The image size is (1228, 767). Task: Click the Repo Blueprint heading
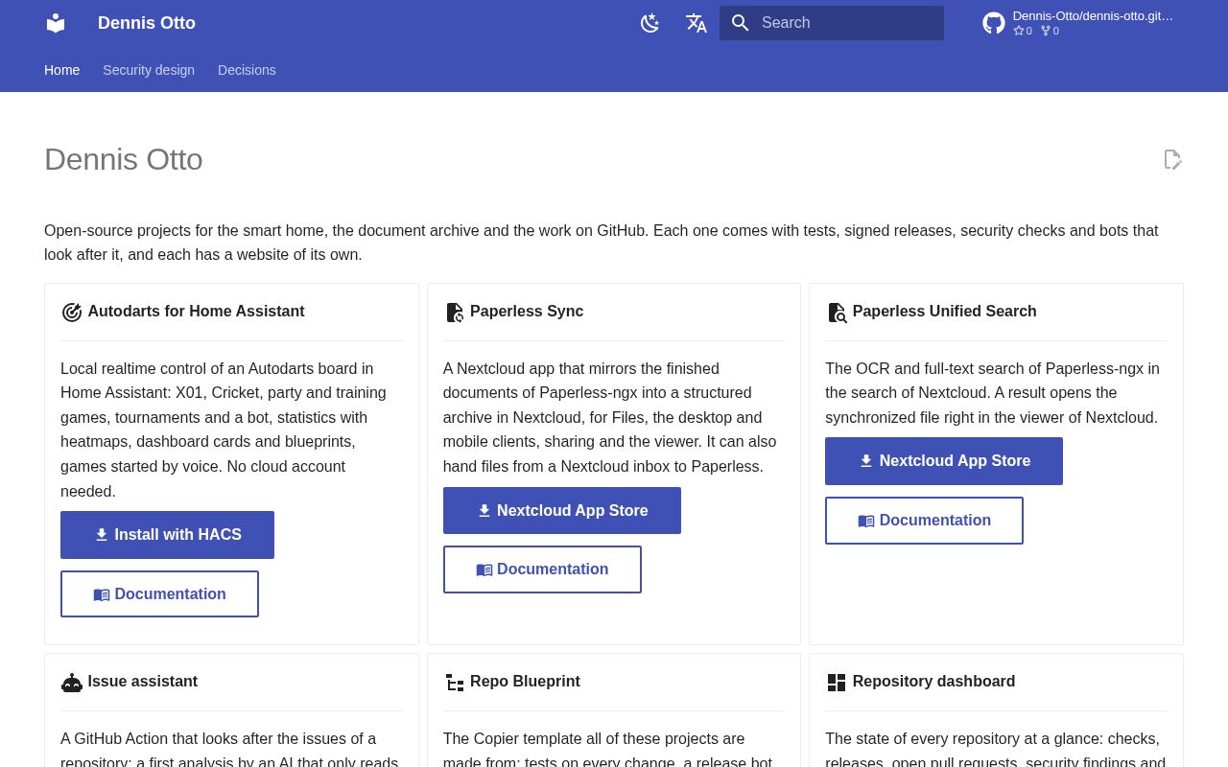coord(525,682)
